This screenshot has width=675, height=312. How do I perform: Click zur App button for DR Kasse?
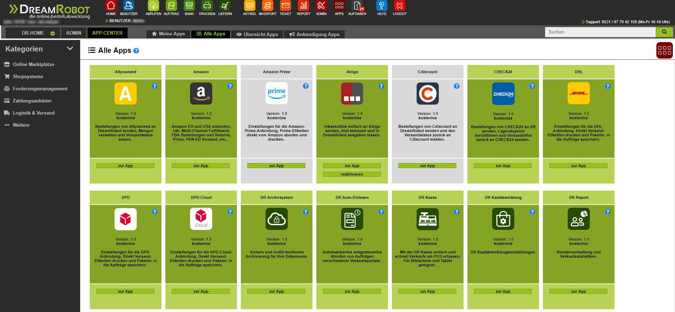click(427, 291)
